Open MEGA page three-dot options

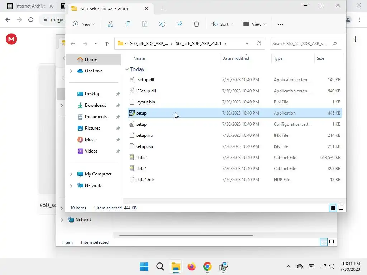click(x=355, y=39)
